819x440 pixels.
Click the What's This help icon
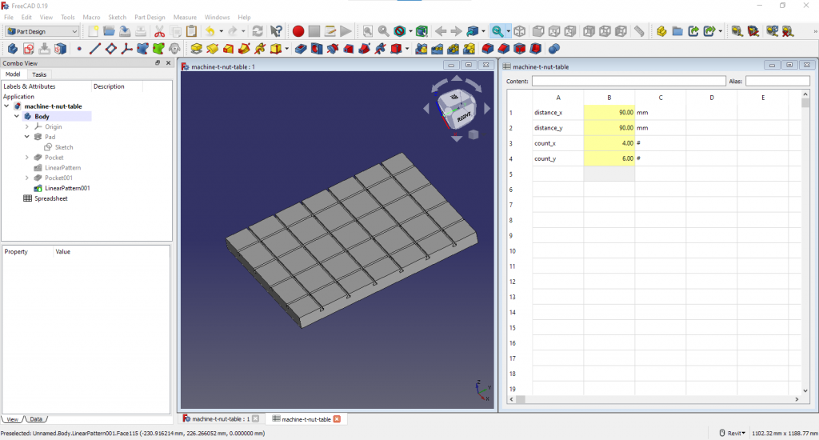point(276,31)
